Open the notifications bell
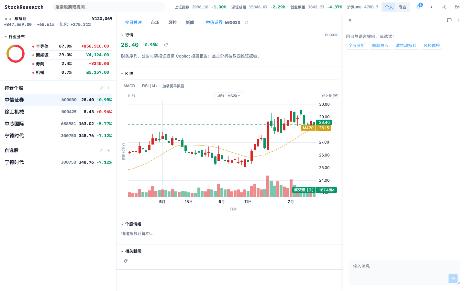This screenshot has height=291, width=466. point(418,7)
